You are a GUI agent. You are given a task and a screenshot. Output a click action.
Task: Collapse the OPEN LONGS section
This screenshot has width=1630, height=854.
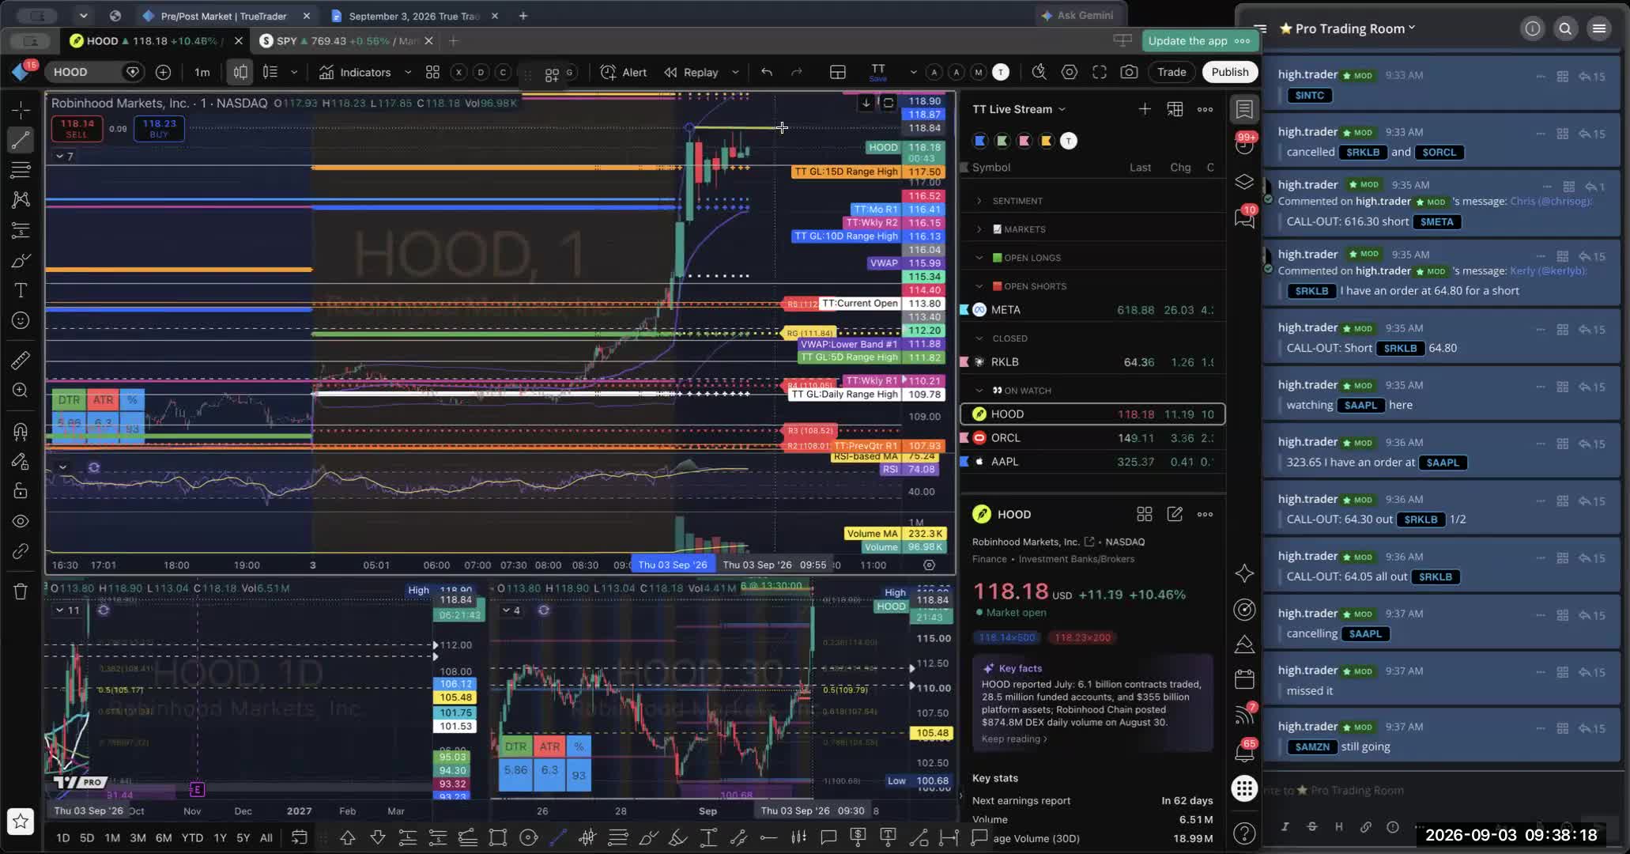pos(979,258)
